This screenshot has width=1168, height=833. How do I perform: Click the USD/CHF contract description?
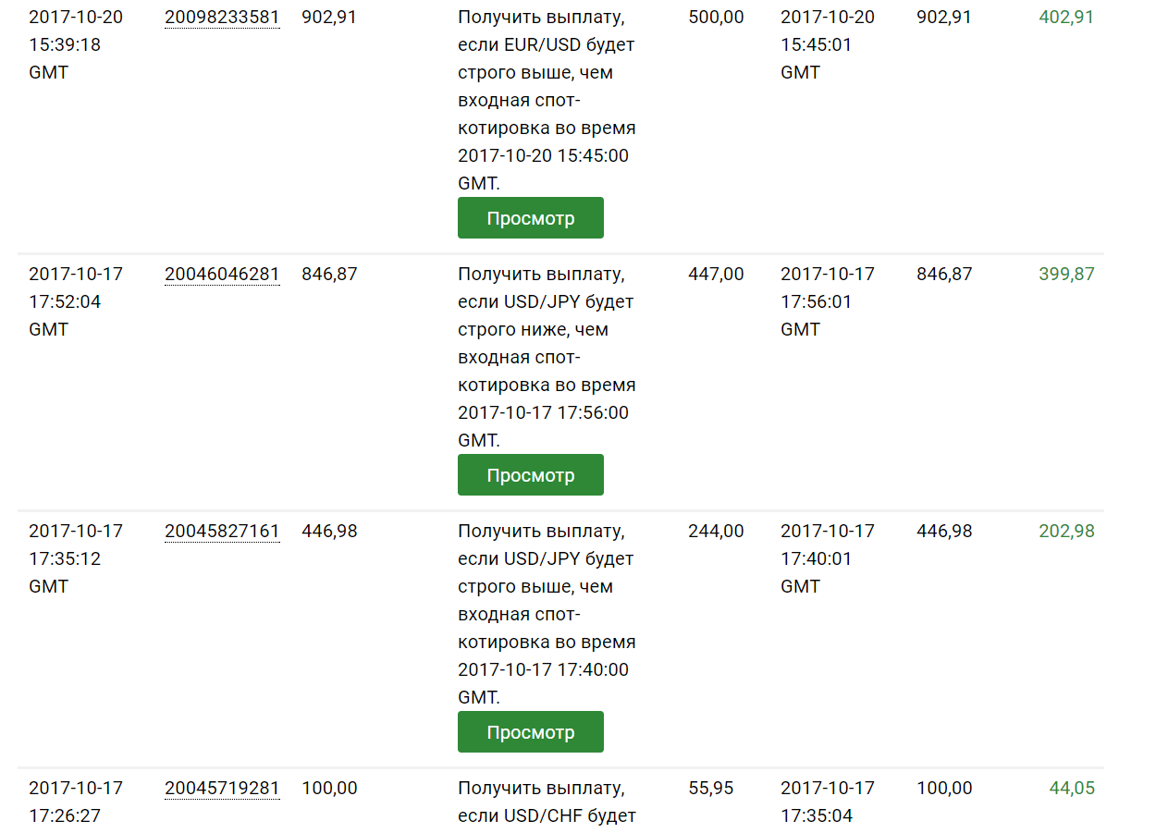[x=547, y=802]
